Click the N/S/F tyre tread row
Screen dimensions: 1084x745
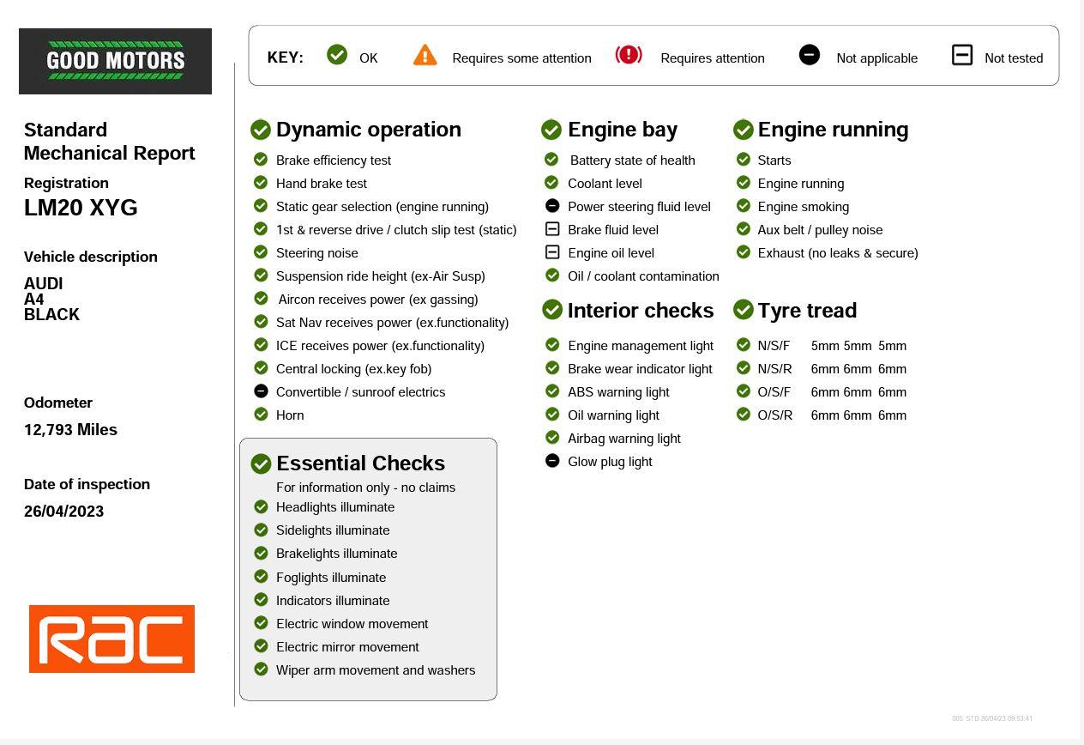point(831,346)
